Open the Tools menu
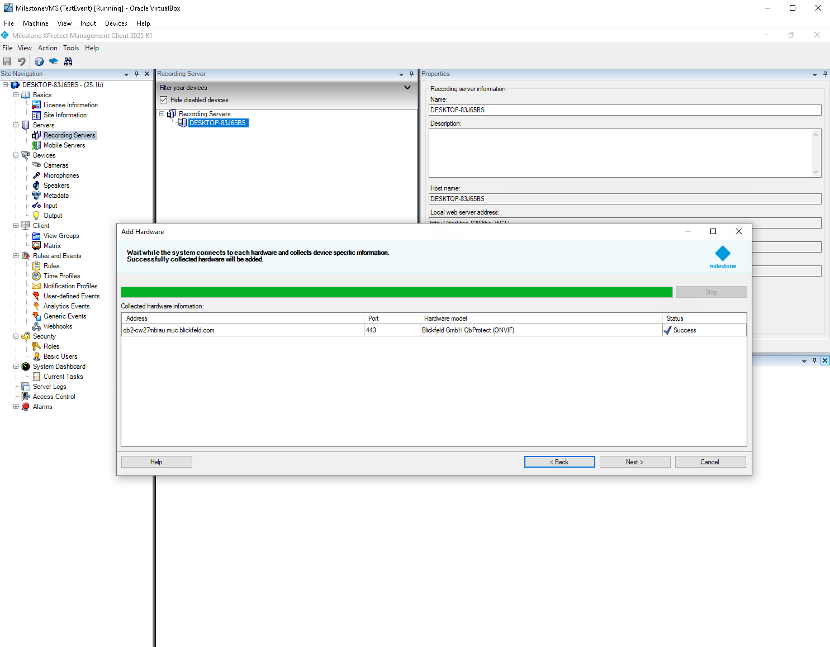830x647 pixels. (x=70, y=48)
